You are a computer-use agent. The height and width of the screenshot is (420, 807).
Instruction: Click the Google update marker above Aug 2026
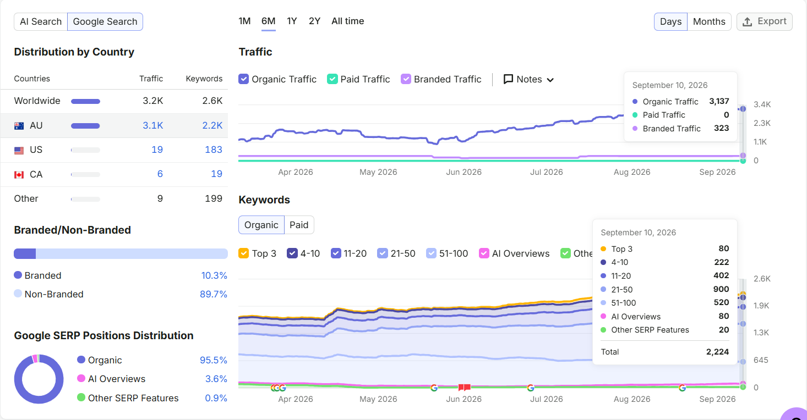click(x=682, y=388)
